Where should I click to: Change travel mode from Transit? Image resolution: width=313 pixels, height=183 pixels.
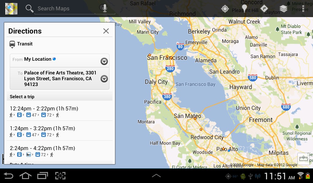(21, 44)
